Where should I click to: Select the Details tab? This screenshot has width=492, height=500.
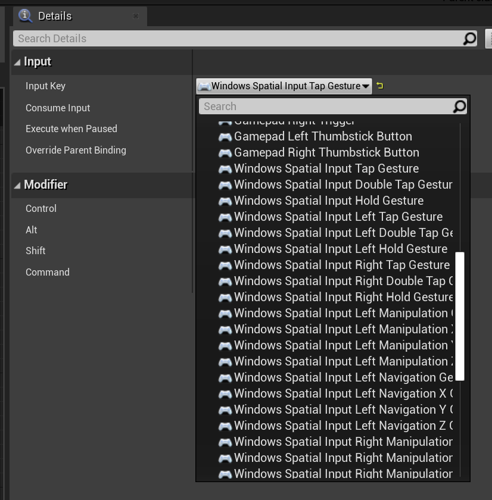click(55, 16)
